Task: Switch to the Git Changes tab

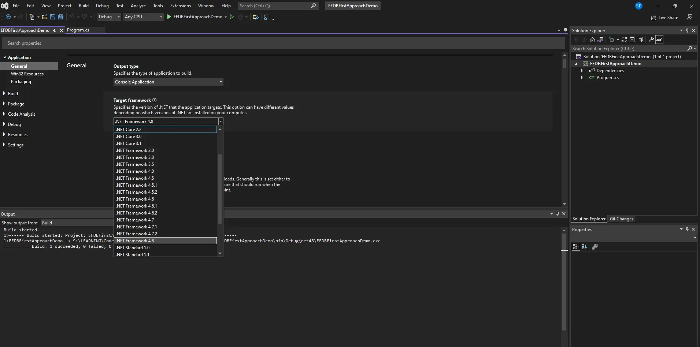Action: 622,219
